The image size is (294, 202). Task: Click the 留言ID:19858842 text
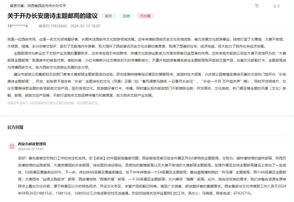tap(53, 26)
